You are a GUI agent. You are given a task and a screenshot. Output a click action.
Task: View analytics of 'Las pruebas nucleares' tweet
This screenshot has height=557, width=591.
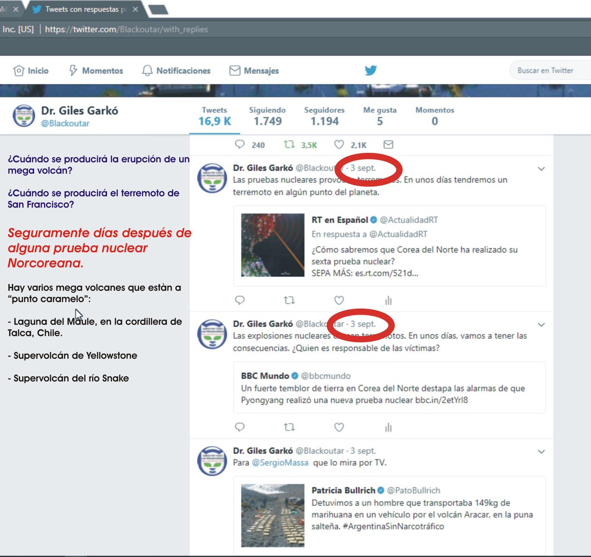point(389,300)
